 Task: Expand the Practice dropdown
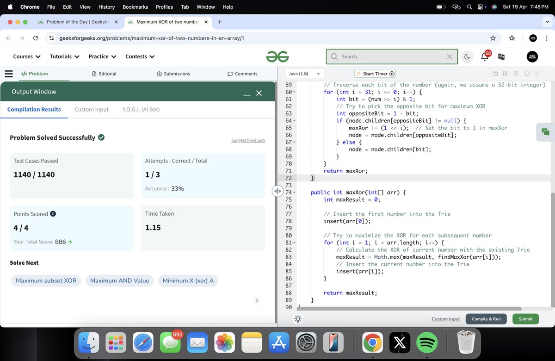(x=103, y=56)
